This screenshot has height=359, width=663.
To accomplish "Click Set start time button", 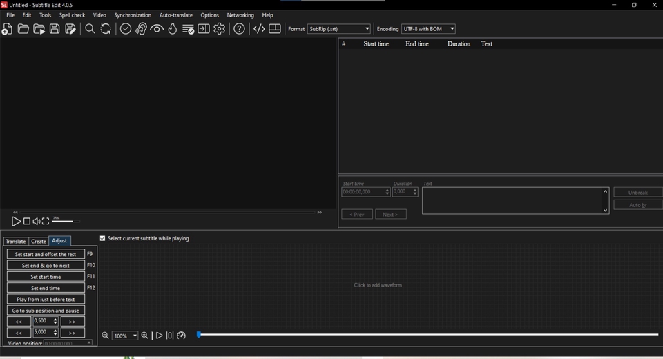I will (46, 277).
